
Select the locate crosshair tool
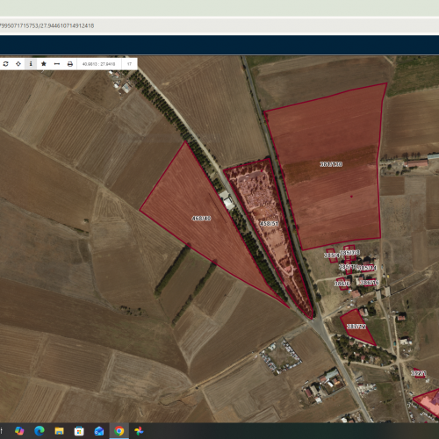coord(18,64)
